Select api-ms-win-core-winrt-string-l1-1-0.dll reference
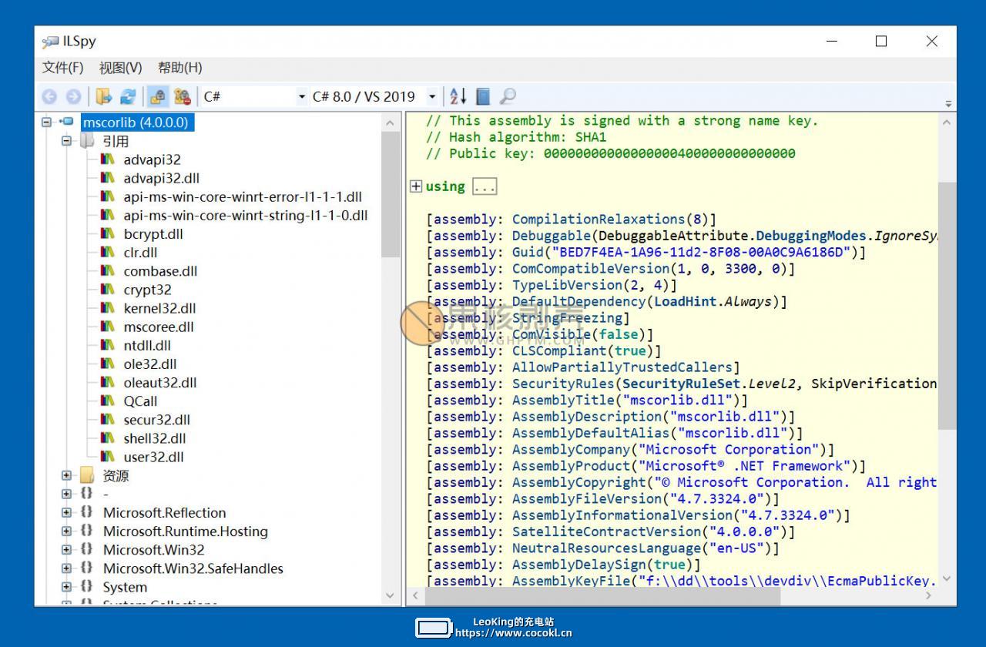The height and width of the screenshot is (647, 986). (246, 215)
